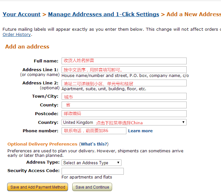Viewport: 221px width, 195px height.
Task: Select the Town/City text box
Action: pyautogui.click(x=124, y=96)
